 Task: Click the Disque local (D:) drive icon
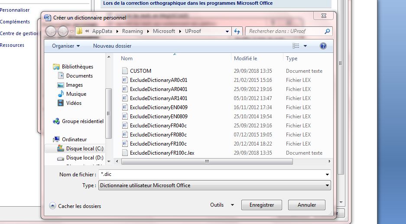[x=61, y=158]
